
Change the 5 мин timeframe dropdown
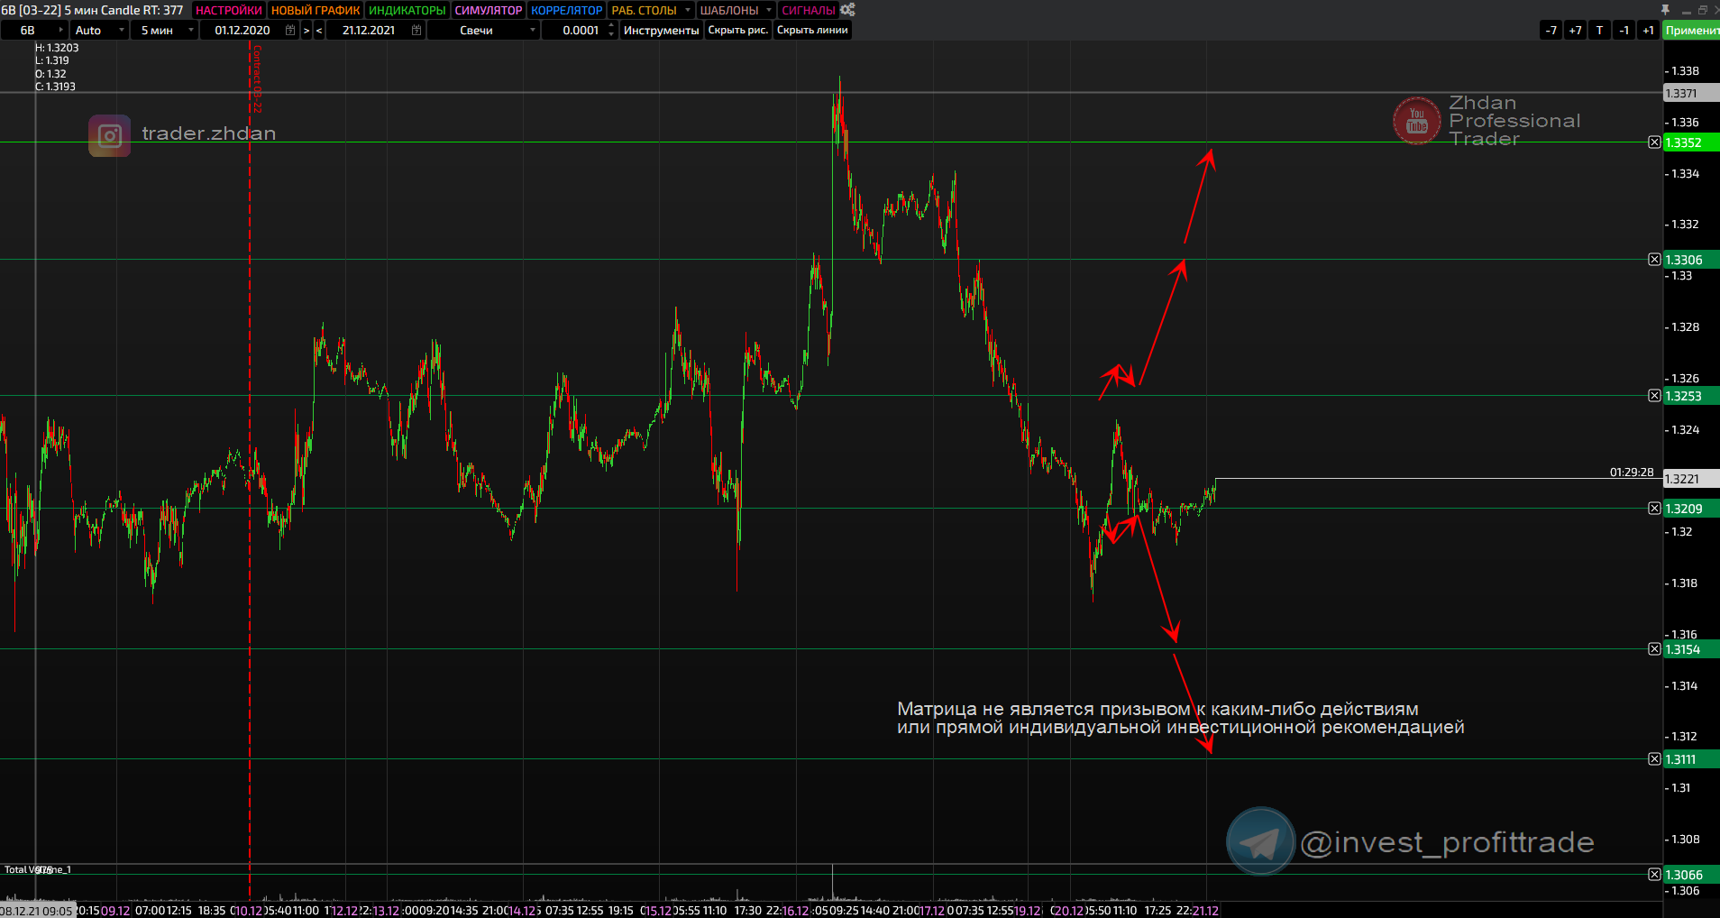point(164,31)
